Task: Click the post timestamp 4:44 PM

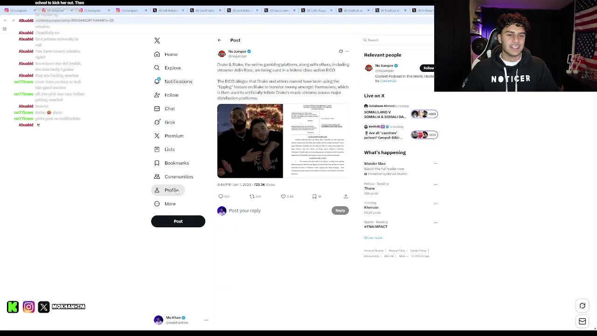Action: [x=234, y=184]
